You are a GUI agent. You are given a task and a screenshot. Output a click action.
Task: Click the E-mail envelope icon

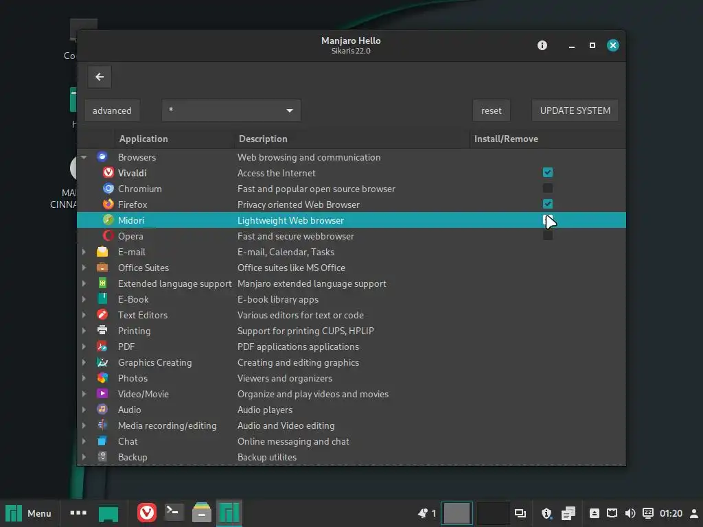102,252
